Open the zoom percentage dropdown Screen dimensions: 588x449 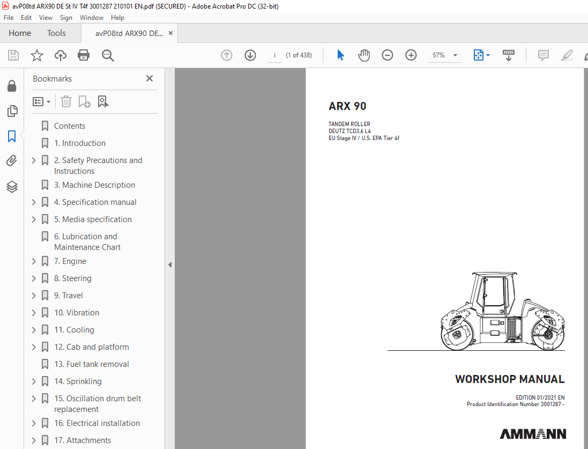(455, 55)
